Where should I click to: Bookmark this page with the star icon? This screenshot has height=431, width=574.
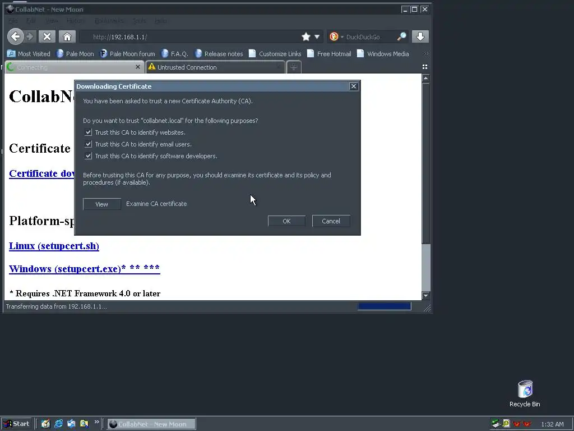pyautogui.click(x=306, y=36)
